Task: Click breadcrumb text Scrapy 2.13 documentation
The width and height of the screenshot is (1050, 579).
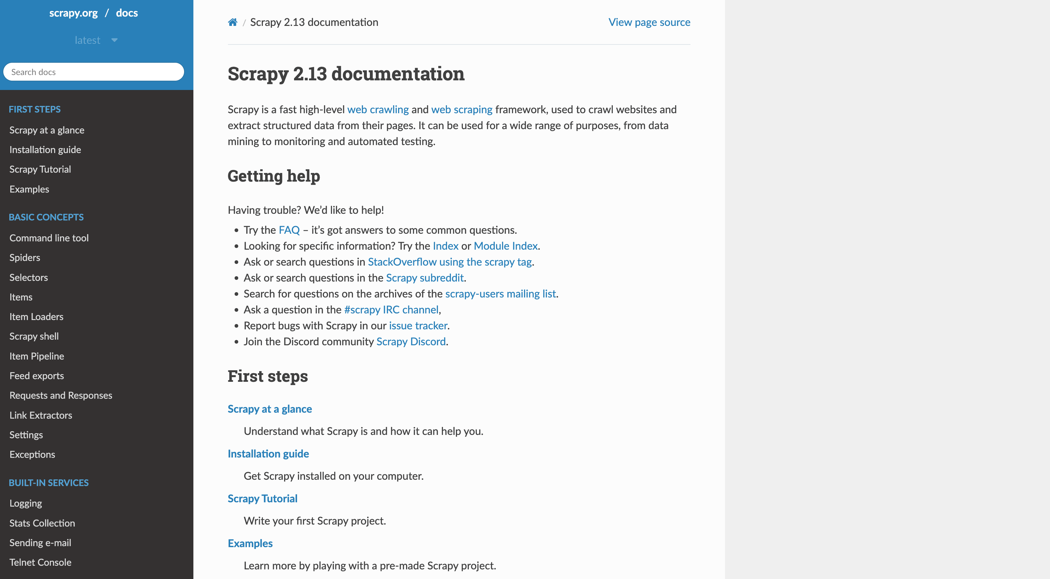Action: [314, 22]
